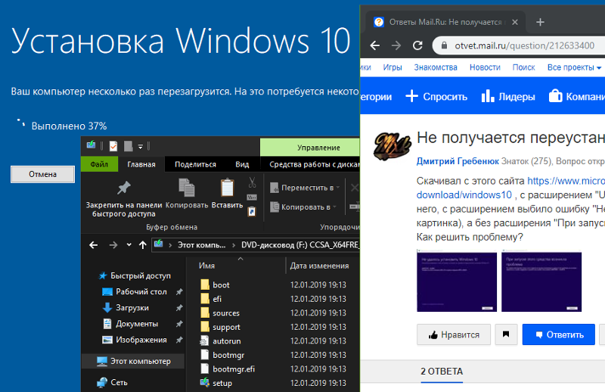
Task: Click Этот компьютер in the address bar path
Action: pos(201,245)
